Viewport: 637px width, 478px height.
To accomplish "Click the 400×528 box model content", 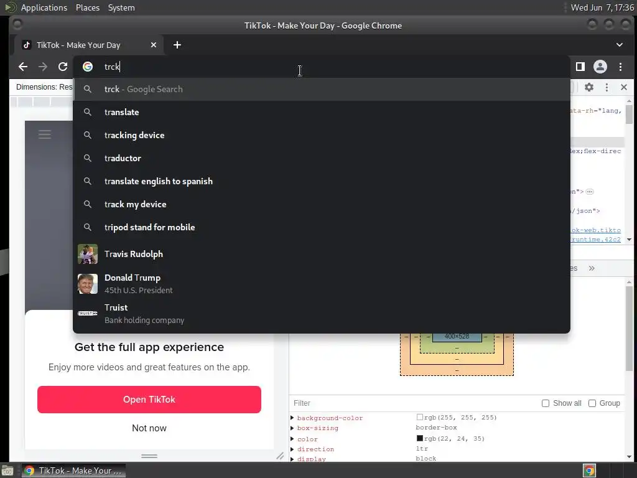I will [x=457, y=337].
